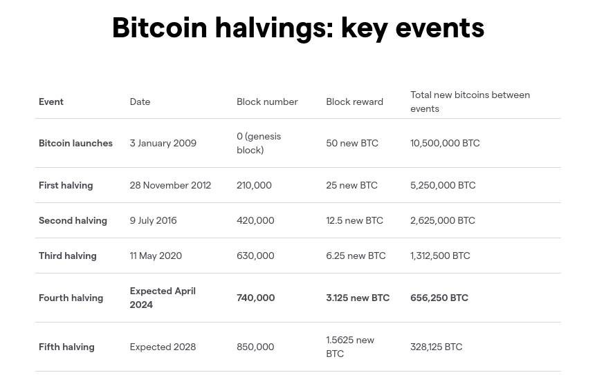Select the Event column header
Viewport: 595px width, 375px height.
tap(51, 102)
